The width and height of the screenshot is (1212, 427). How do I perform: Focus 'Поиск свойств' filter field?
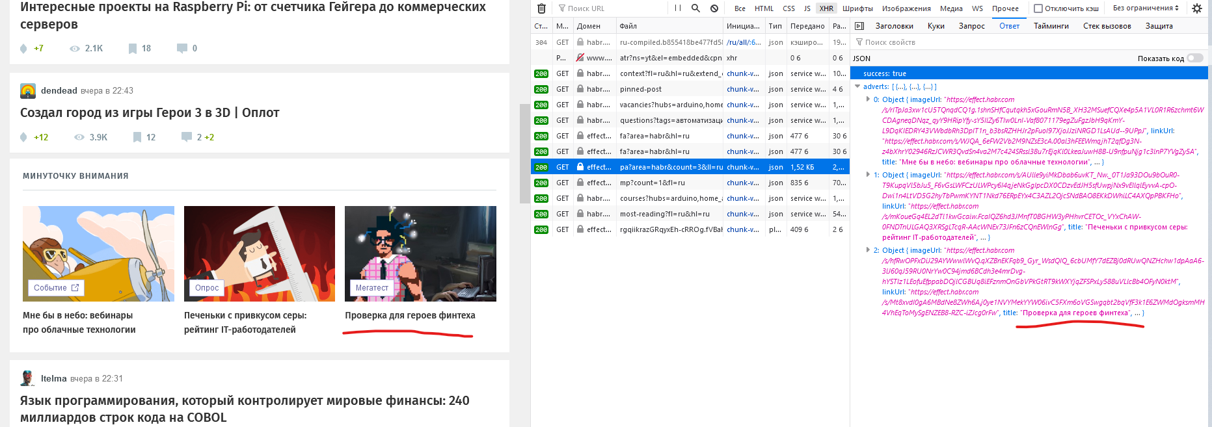(1029, 42)
